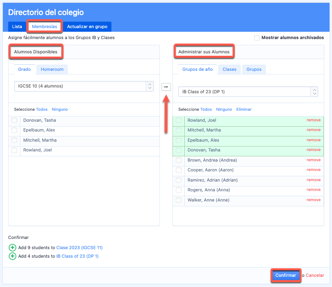Screen dimensions: 332x287
Task: Select Todos in the available students panel
Action: pyautogui.click(x=41, y=110)
